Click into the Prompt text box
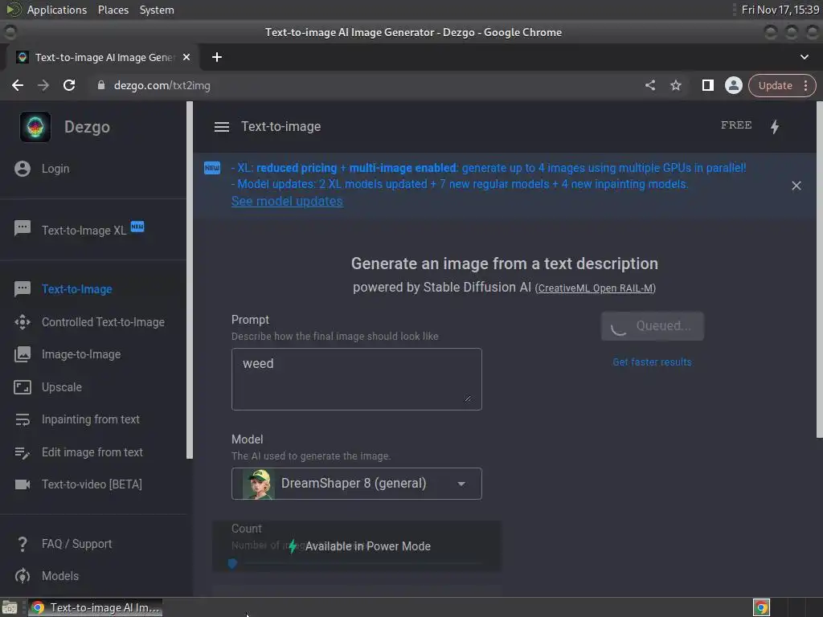823x617 pixels. tap(356, 379)
